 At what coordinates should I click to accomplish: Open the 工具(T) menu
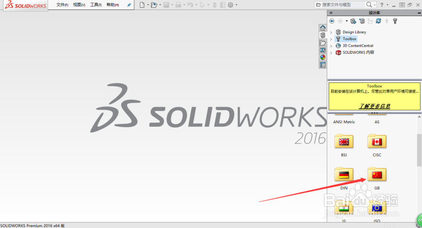[96, 5]
